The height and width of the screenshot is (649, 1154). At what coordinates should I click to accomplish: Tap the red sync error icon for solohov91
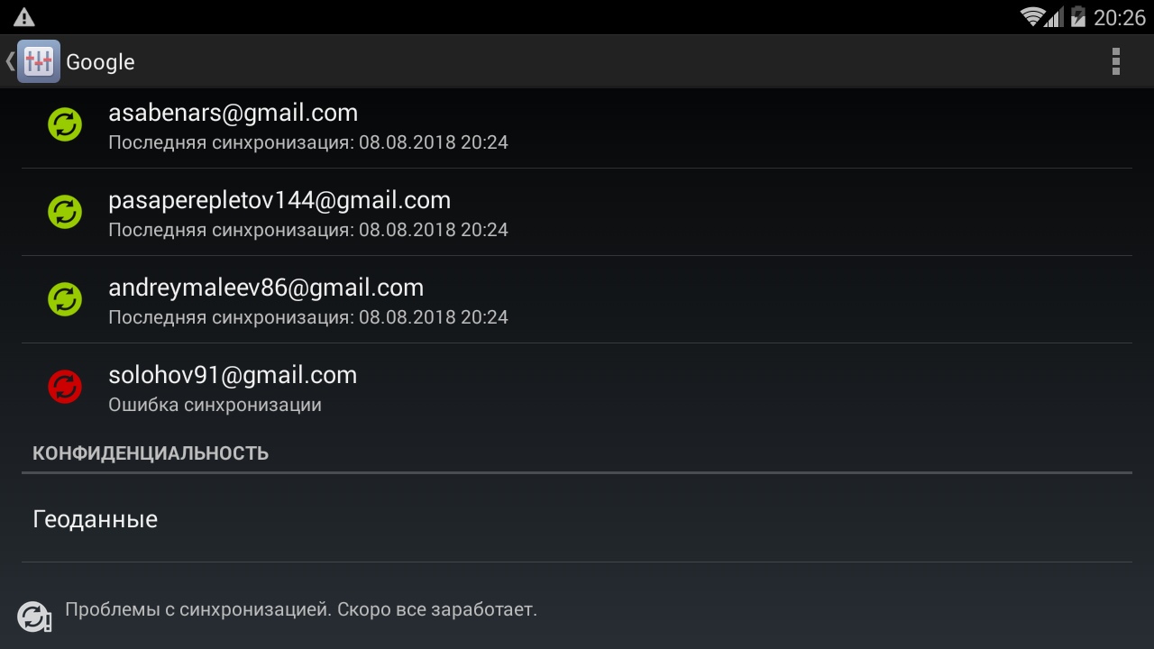tap(65, 387)
